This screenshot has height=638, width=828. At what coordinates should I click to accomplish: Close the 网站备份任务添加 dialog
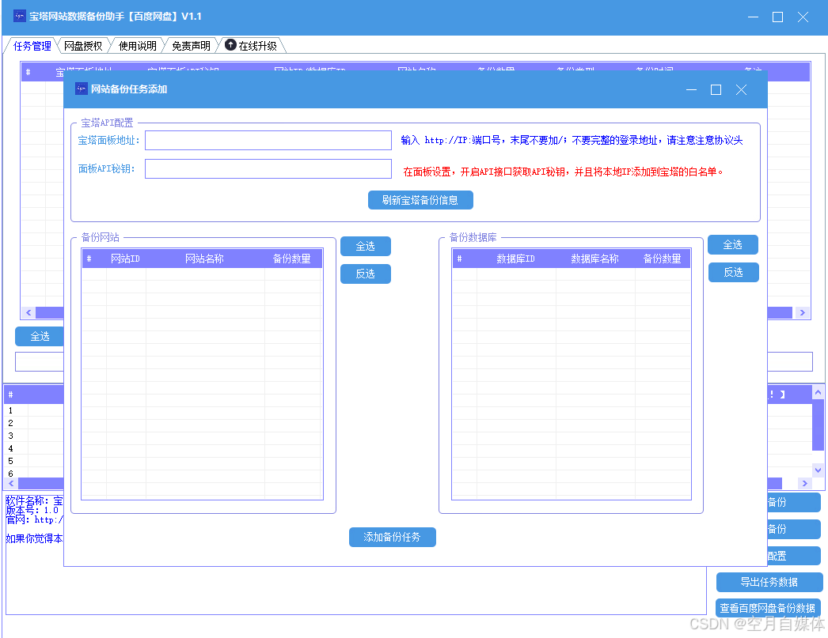742,89
